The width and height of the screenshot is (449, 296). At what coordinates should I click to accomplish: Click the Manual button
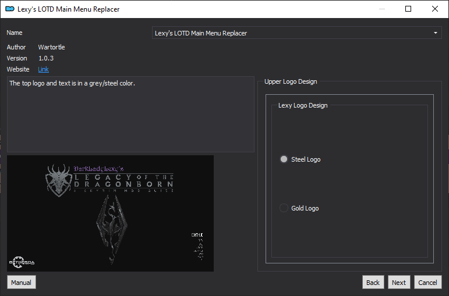(22, 282)
